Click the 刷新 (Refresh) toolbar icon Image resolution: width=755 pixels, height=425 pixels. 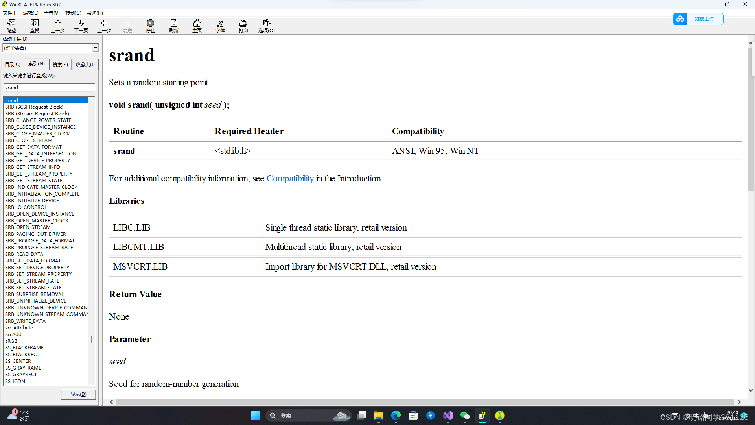174,26
